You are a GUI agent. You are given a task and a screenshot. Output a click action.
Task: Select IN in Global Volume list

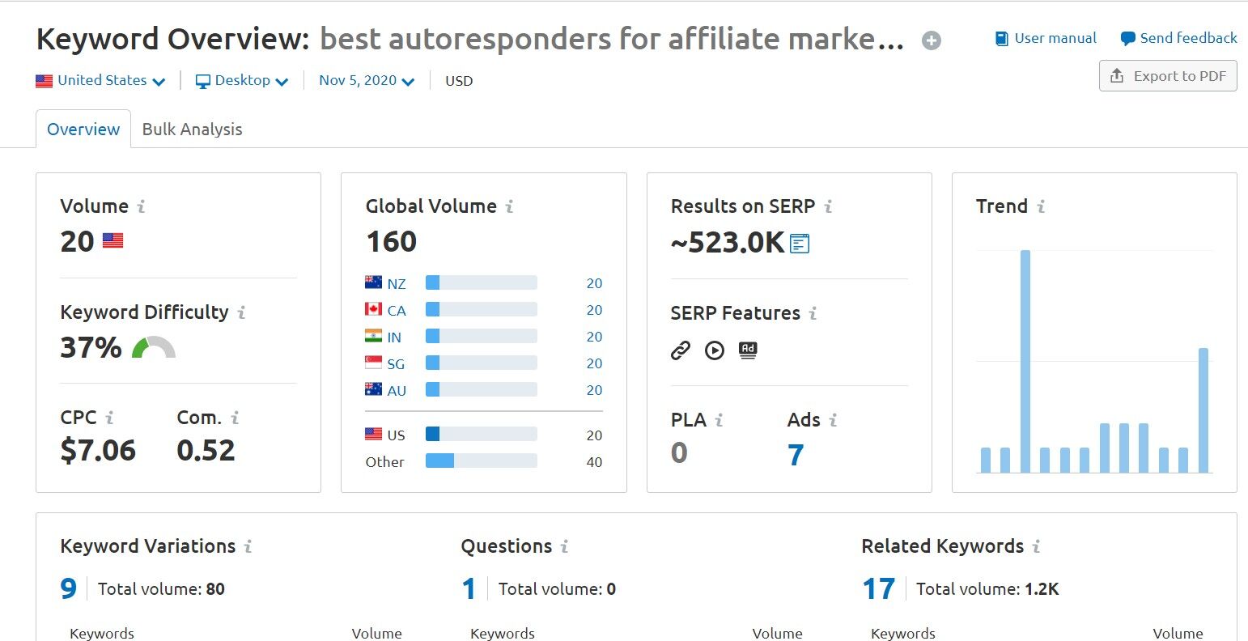click(x=394, y=337)
